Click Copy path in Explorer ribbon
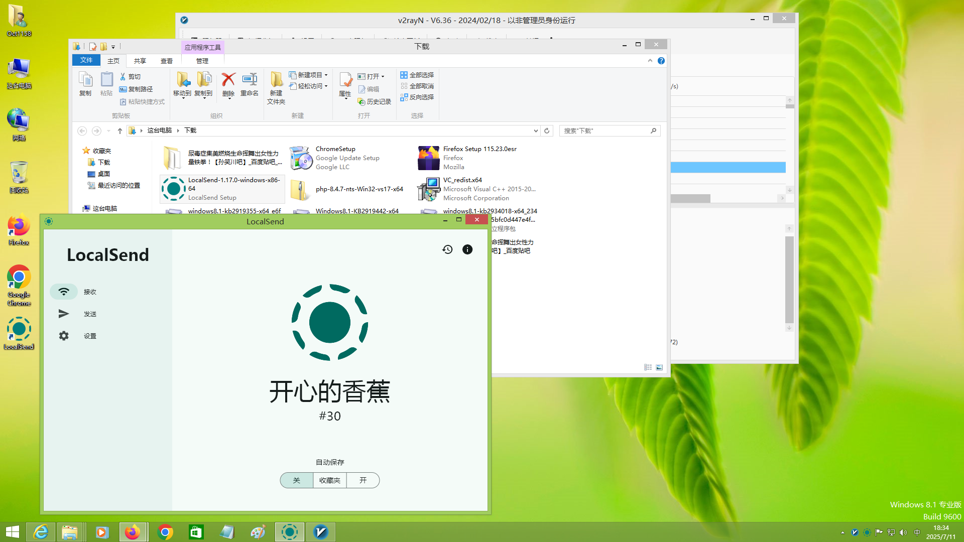Viewport: 964px width, 542px height. (136, 89)
